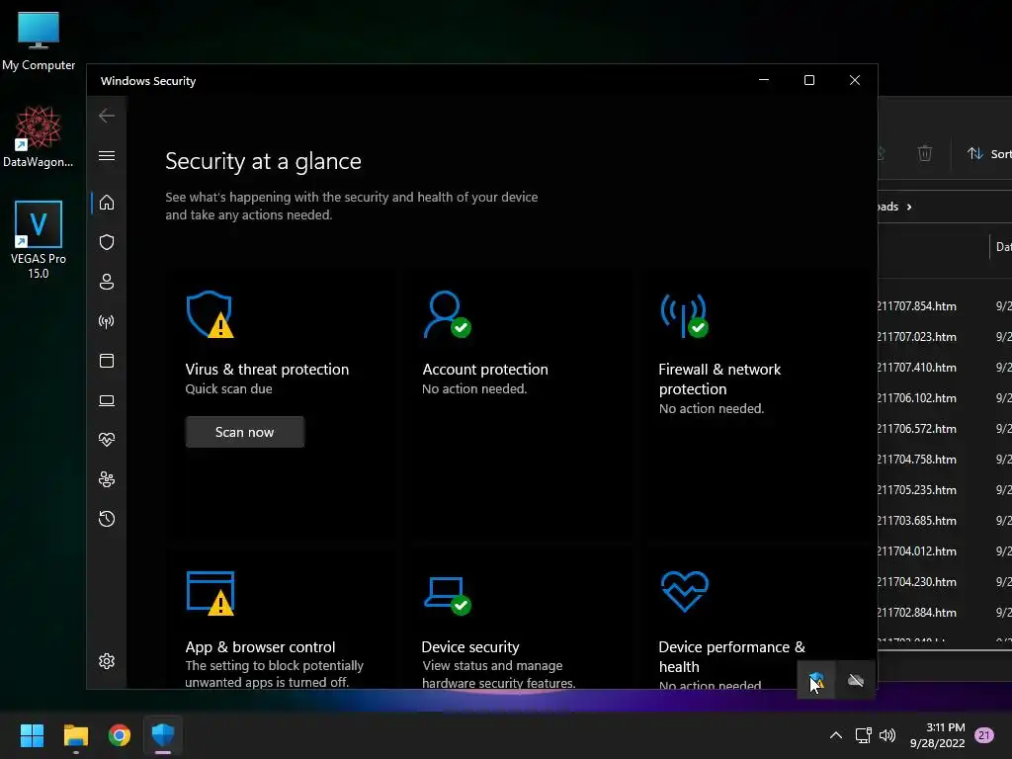Click the Account protection tile icon
1012x759 pixels.
coord(447,314)
